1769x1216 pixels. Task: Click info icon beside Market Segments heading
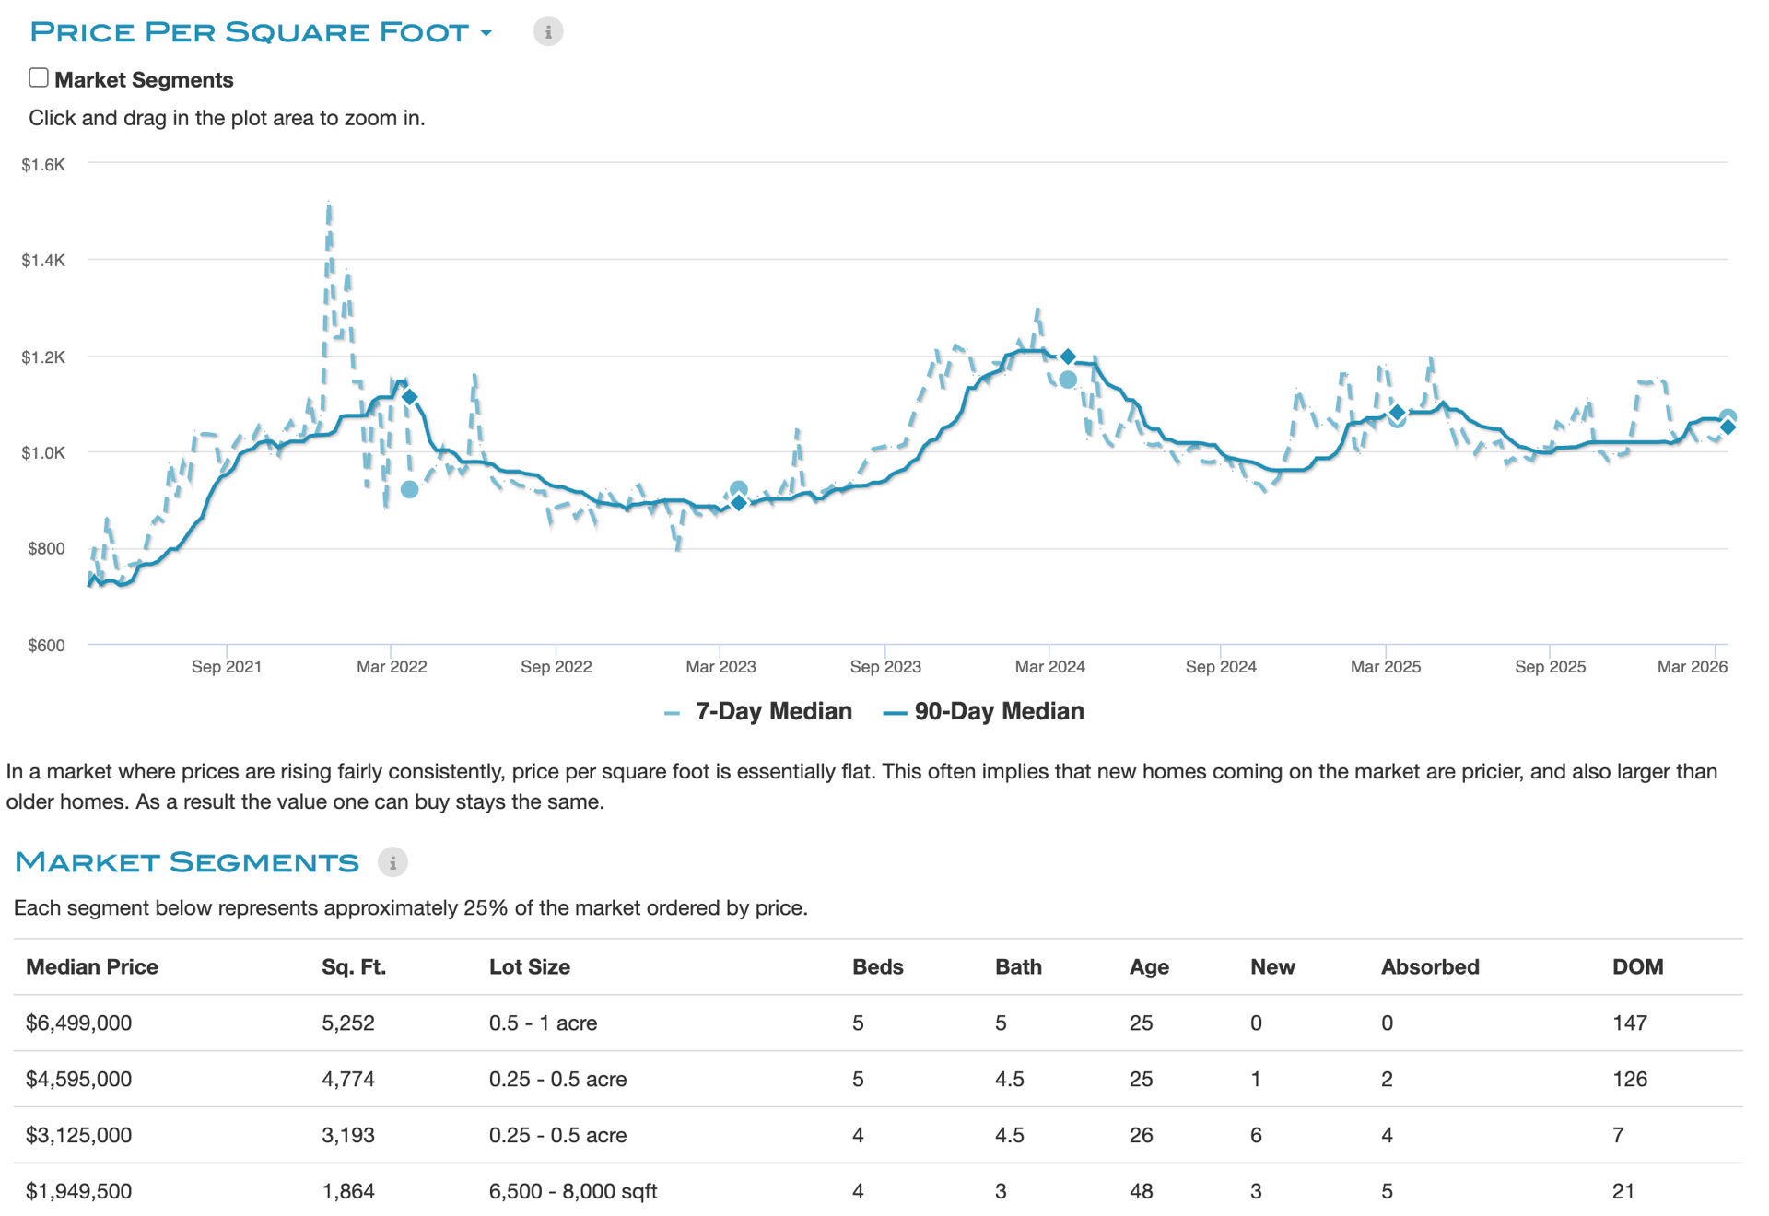pyautogui.click(x=392, y=862)
